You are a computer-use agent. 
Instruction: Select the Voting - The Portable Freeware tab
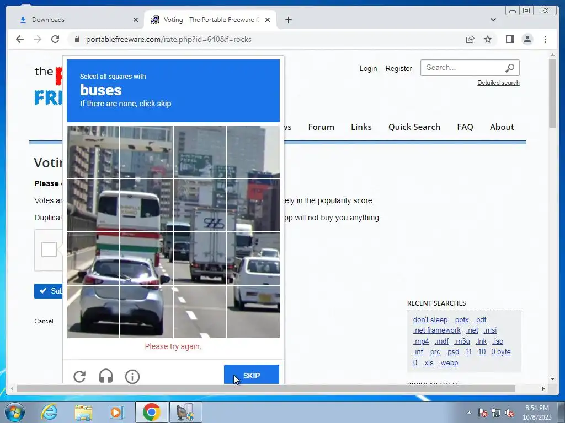(210, 20)
